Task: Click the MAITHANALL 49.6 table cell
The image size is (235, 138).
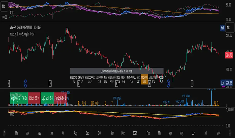Action: (x=131, y=79)
